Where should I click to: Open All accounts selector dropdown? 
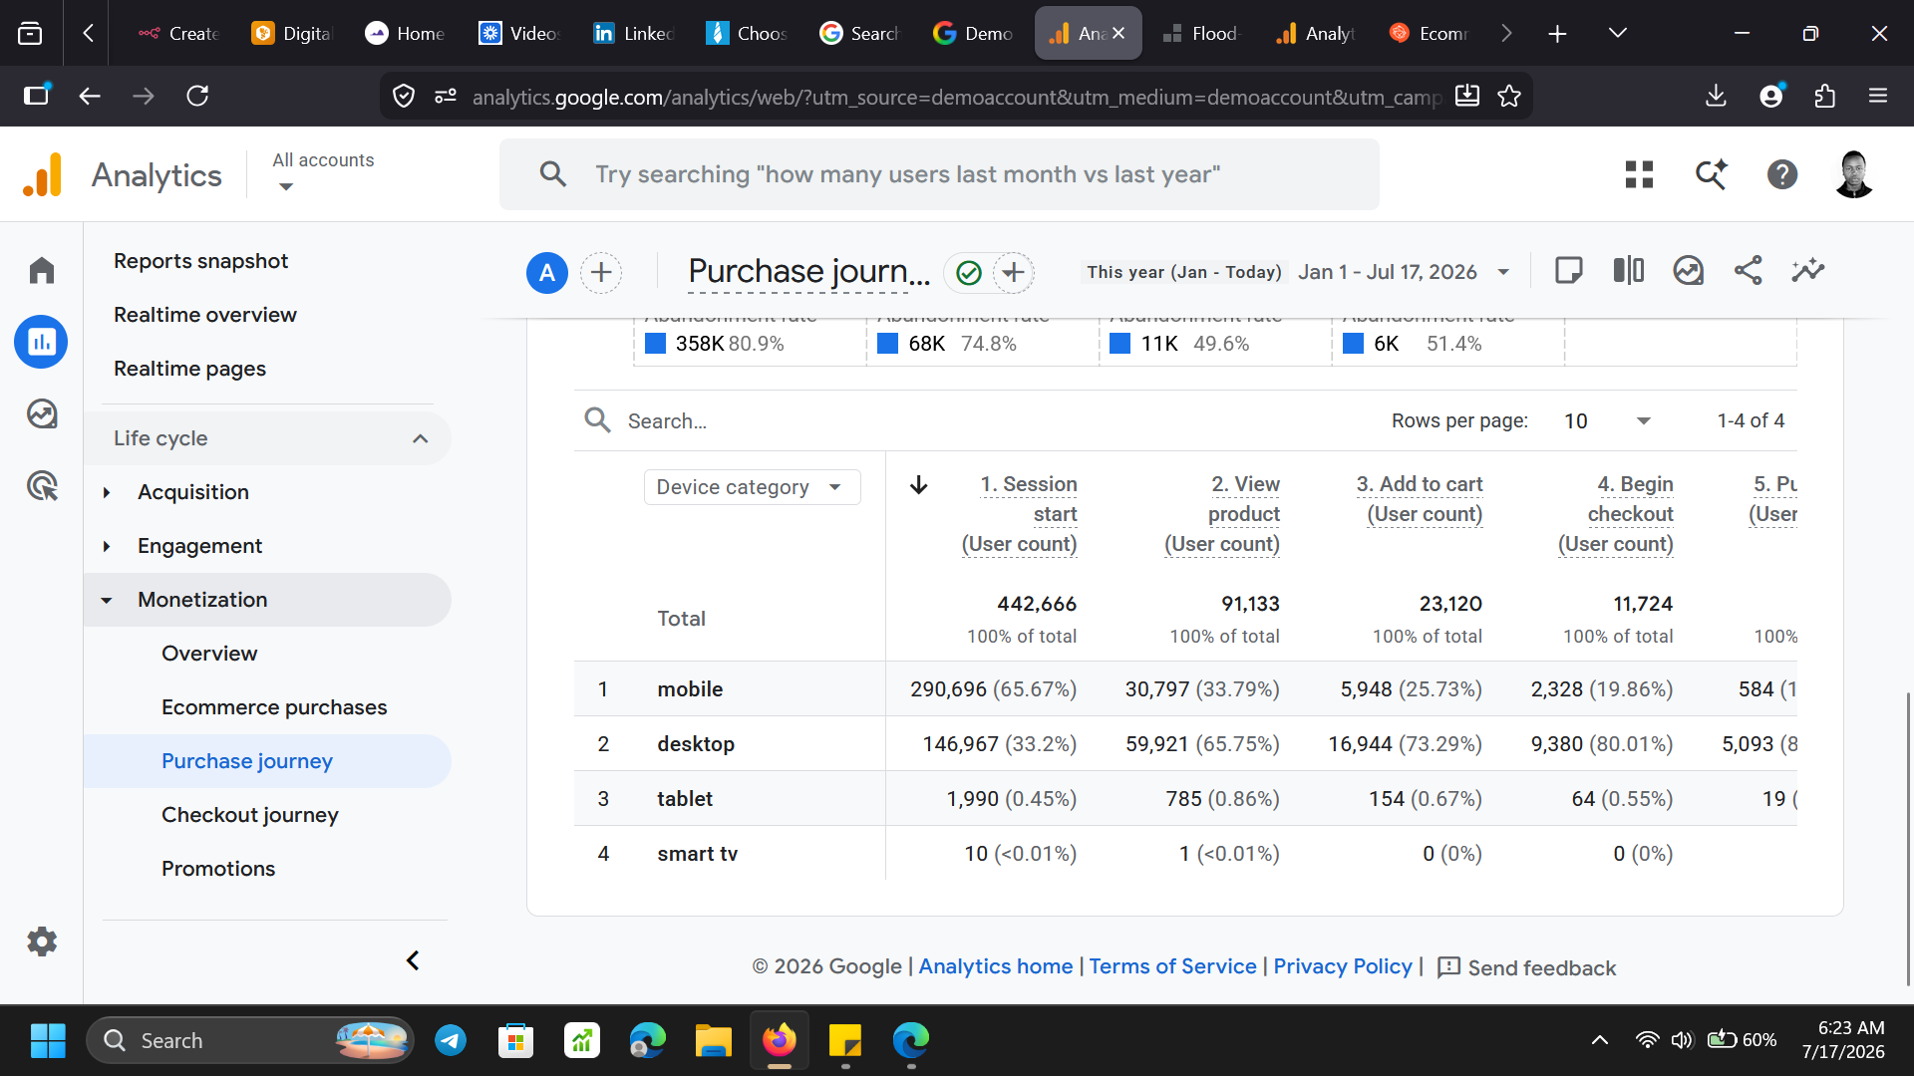[x=323, y=172]
